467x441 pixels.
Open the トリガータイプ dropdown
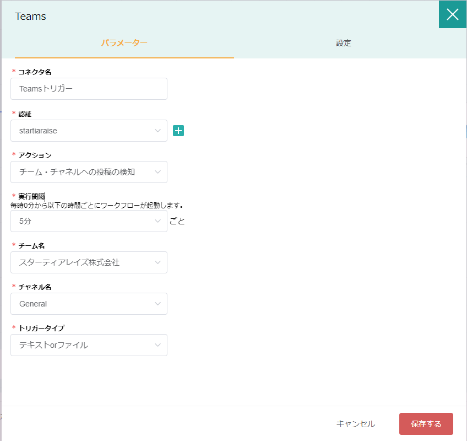89,345
